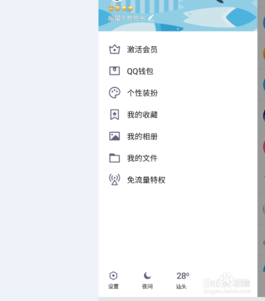Open 我的收藏 text entry
The width and height of the screenshot is (265, 301).
[143, 115]
